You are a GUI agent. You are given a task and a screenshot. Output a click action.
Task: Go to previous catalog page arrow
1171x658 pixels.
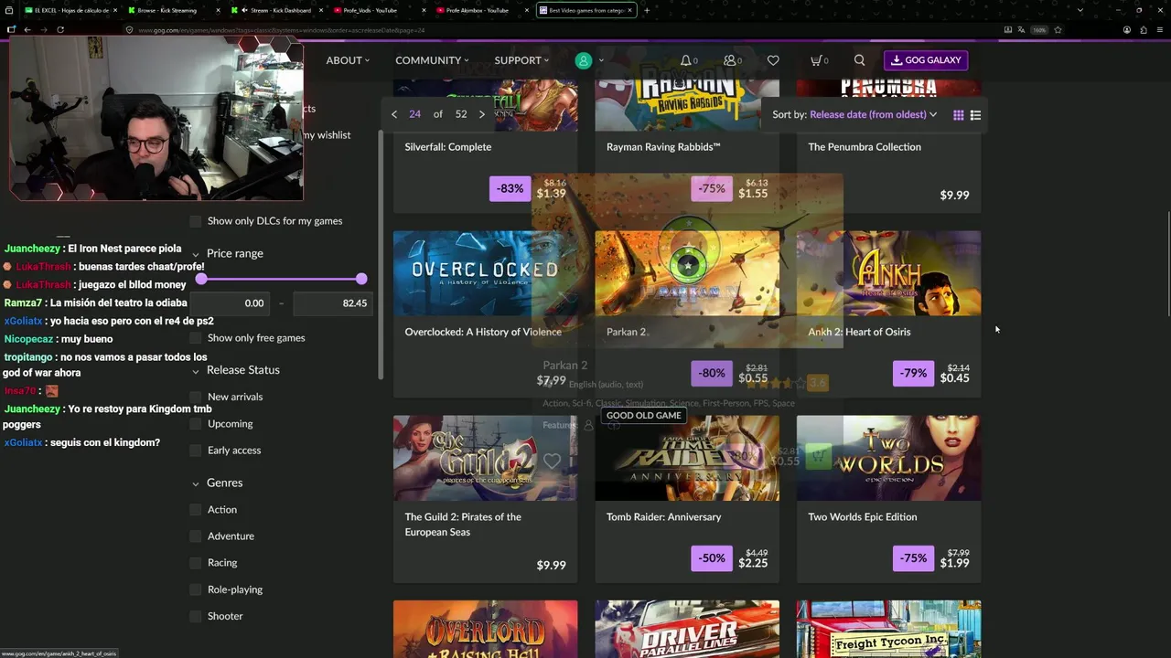tap(394, 114)
